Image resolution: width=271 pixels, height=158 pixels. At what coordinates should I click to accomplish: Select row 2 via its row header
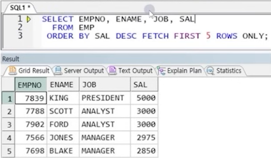pyautogui.click(x=8, y=111)
